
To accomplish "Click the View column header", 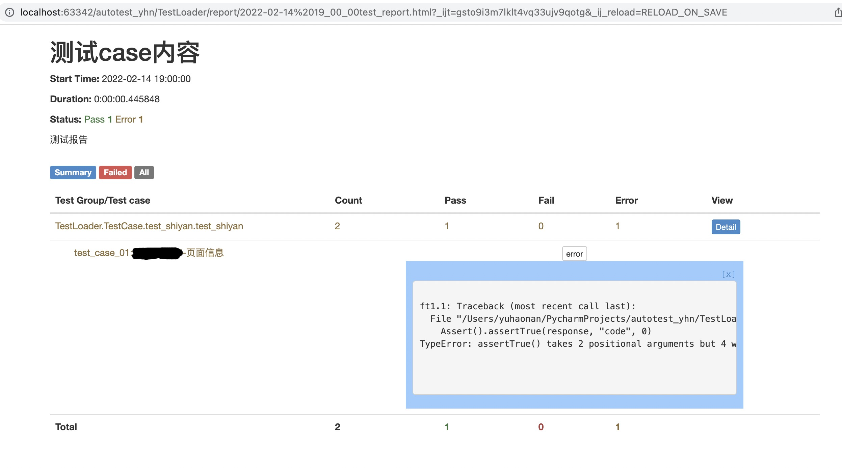I will coord(722,201).
